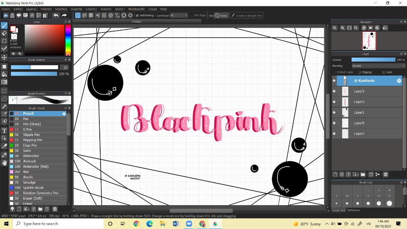Open Microsoft Edge from the taskbar

[x=149, y=224]
